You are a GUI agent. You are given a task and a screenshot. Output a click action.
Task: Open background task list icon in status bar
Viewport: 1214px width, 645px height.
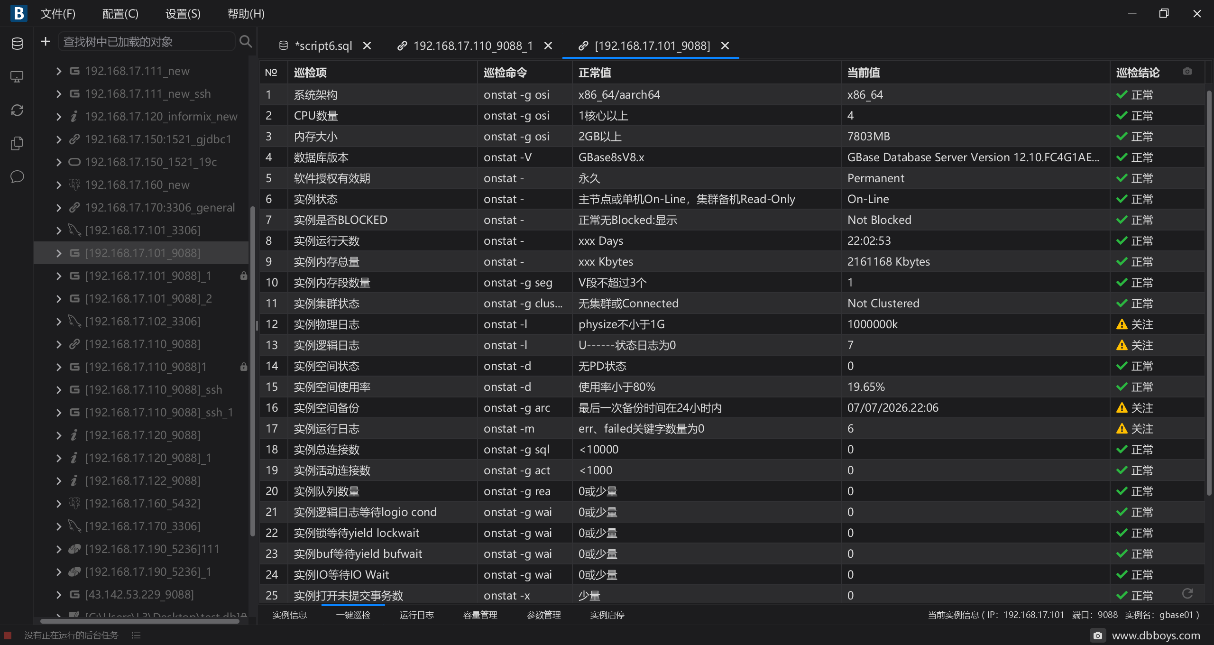pos(136,635)
